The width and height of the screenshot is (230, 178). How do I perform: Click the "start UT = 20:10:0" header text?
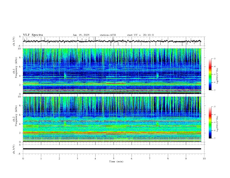[x=140, y=35]
